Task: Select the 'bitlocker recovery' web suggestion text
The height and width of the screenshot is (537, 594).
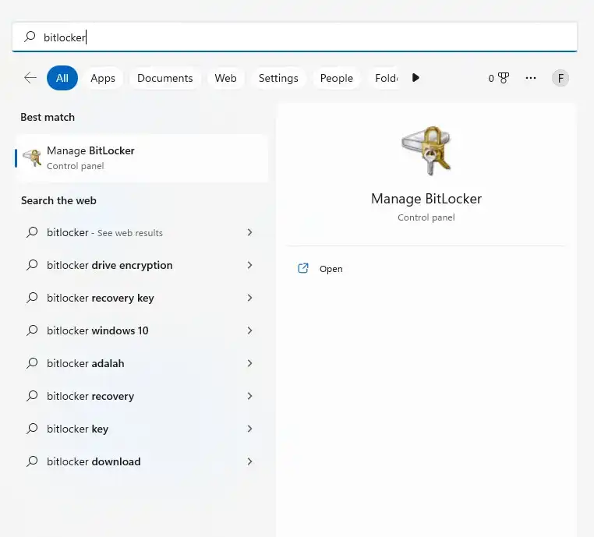Action: pyautogui.click(x=90, y=396)
